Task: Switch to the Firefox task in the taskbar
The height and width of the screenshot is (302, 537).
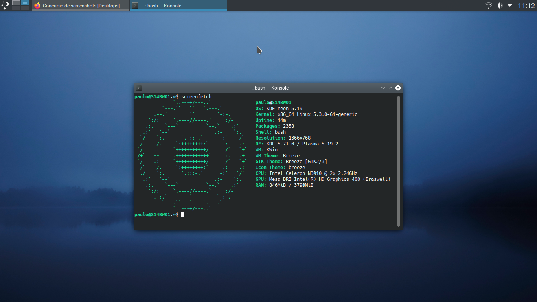Action: [x=81, y=6]
